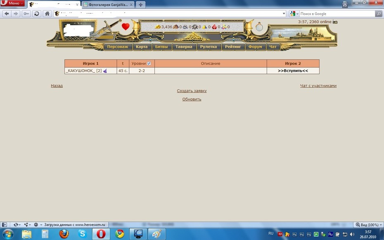
Task: Open the Рулетка menu
Action: [209, 47]
